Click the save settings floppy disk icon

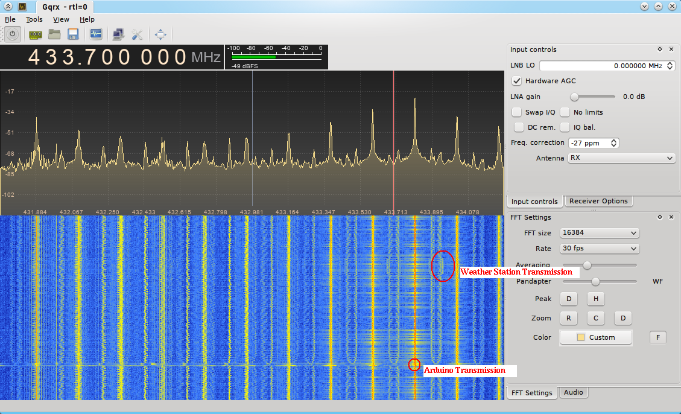tap(72, 34)
